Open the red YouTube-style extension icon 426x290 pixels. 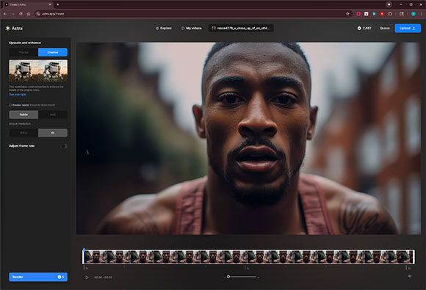point(382,14)
